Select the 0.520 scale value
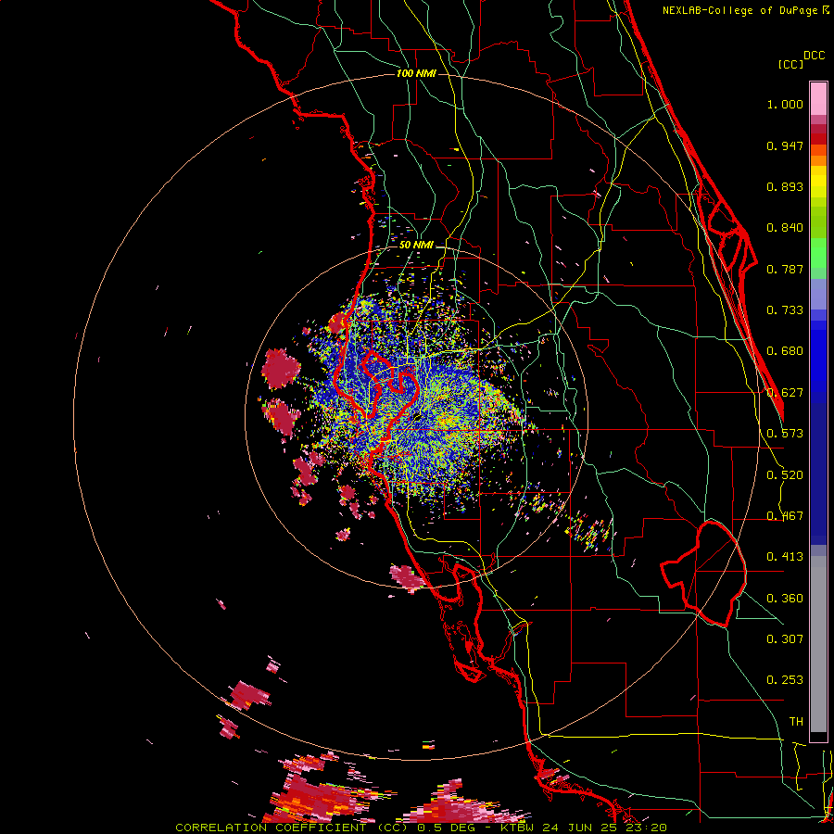Screen dimensions: 834x834 coord(785,475)
